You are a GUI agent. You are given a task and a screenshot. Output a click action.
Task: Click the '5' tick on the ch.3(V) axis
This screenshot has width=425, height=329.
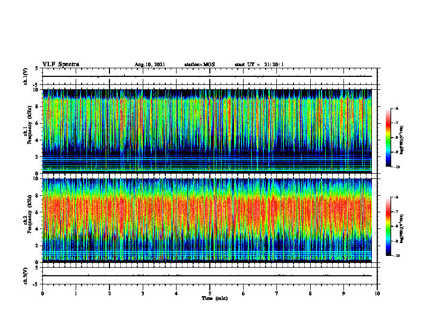coord(36,268)
